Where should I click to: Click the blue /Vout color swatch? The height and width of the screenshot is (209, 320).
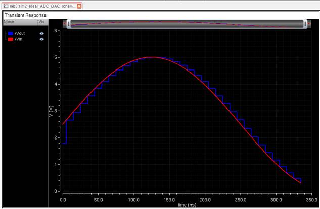click(10, 33)
